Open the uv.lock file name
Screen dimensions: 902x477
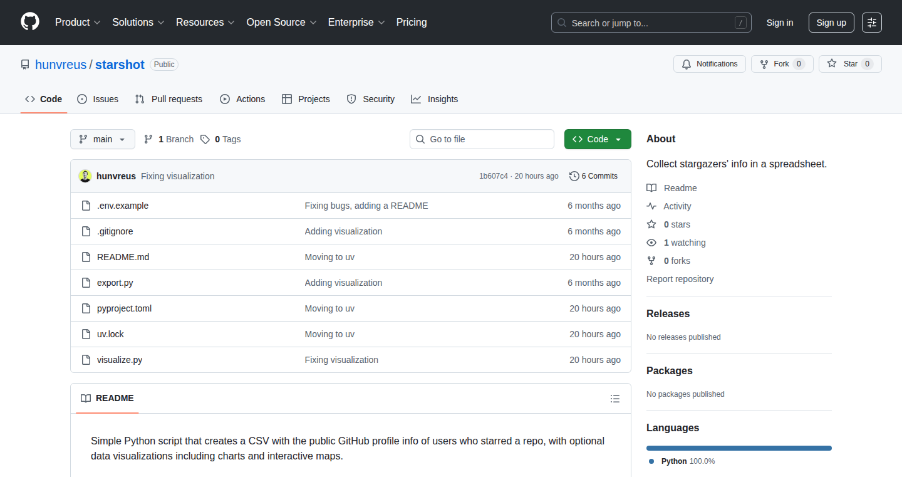click(110, 334)
